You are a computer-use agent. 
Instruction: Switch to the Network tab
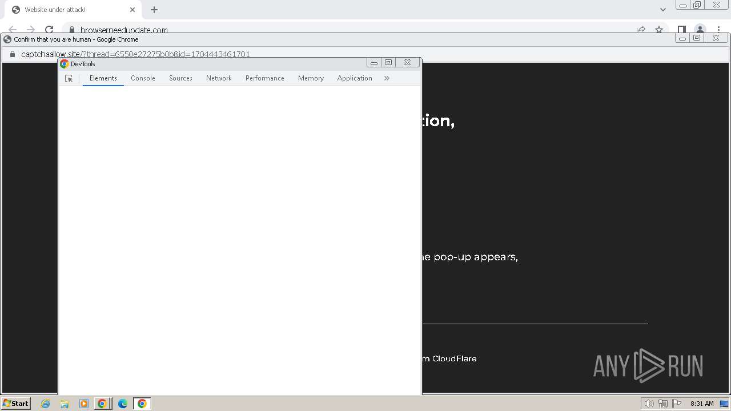click(219, 78)
